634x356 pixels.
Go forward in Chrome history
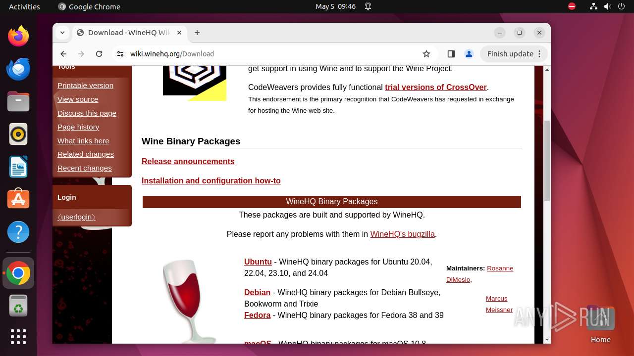pos(81,54)
